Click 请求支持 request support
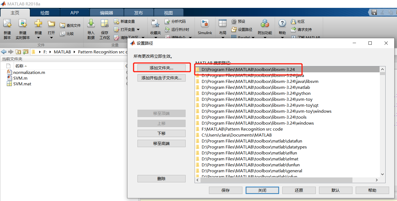This screenshot has height=201, width=397. [x=301, y=30]
